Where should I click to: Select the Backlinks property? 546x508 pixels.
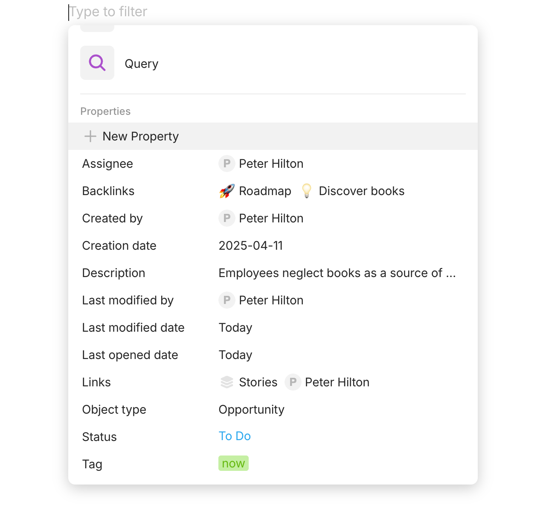coord(108,191)
